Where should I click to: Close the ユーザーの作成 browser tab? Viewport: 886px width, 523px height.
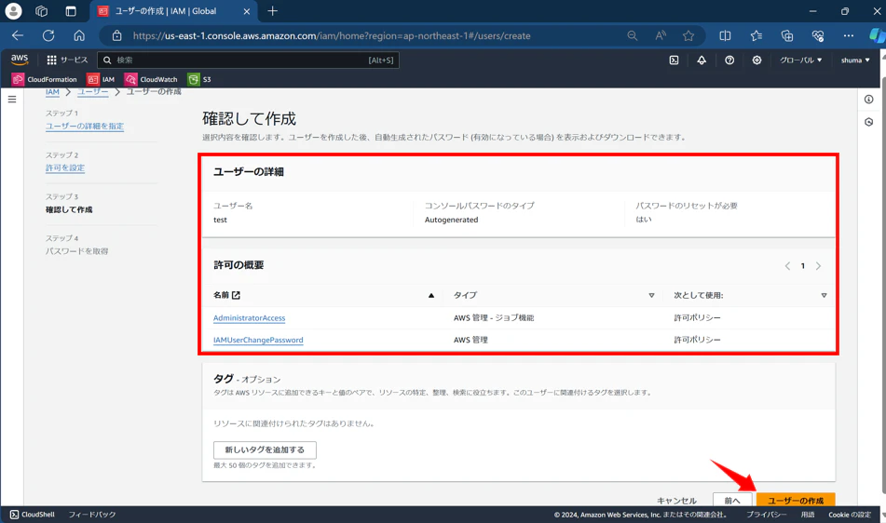coord(246,11)
